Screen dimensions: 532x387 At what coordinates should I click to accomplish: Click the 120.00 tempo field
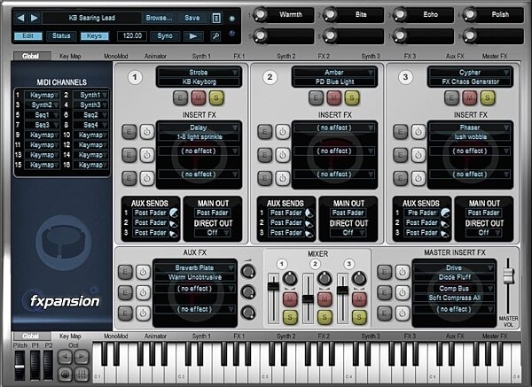coord(132,36)
